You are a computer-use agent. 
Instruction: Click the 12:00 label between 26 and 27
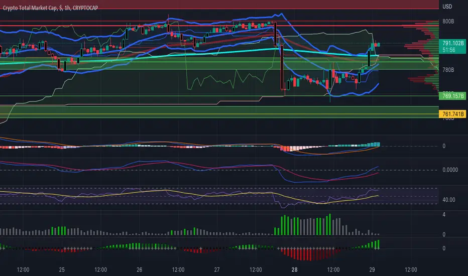click(178, 270)
